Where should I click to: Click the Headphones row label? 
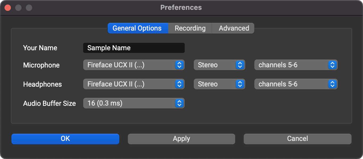point(43,84)
